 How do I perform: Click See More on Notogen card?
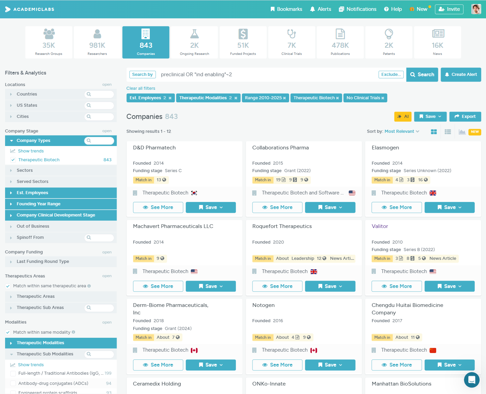(278, 365)
